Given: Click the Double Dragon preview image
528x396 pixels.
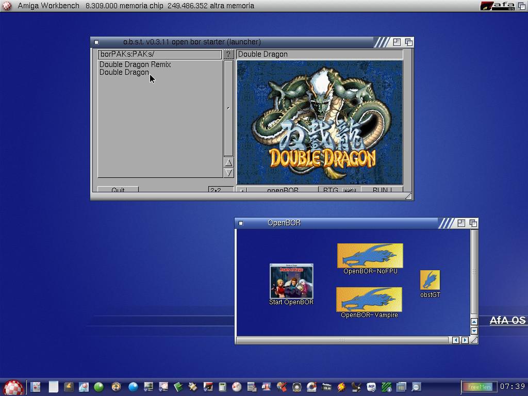Looking at the screenshot, I should click(x=320, y=122).
